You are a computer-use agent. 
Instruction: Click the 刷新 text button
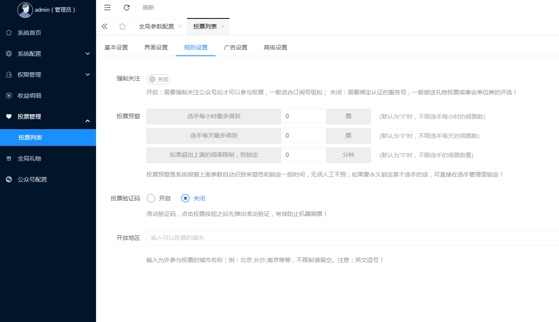148,8
